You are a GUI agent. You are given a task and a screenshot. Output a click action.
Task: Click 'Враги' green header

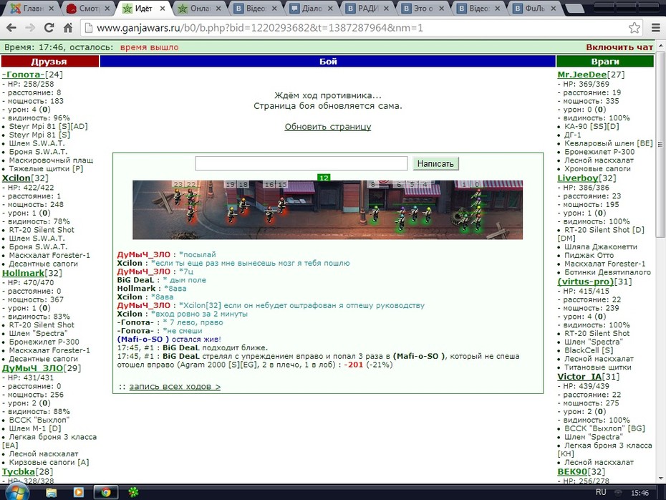[x=605, y=62]
